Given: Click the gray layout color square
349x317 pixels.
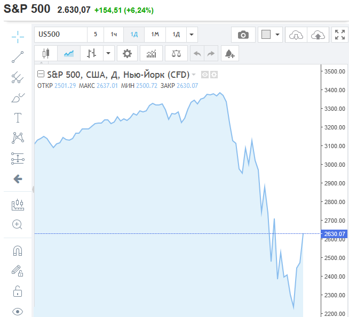Looking at the screenshot, I should (x=266, y=35).
